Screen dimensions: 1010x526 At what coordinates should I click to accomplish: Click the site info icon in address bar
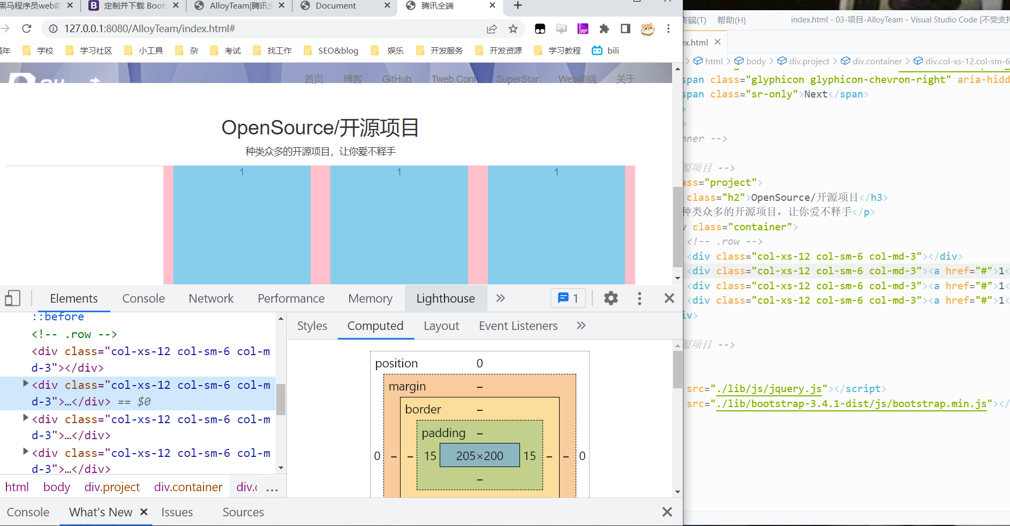pyautogui.click(x=53, y=28)
